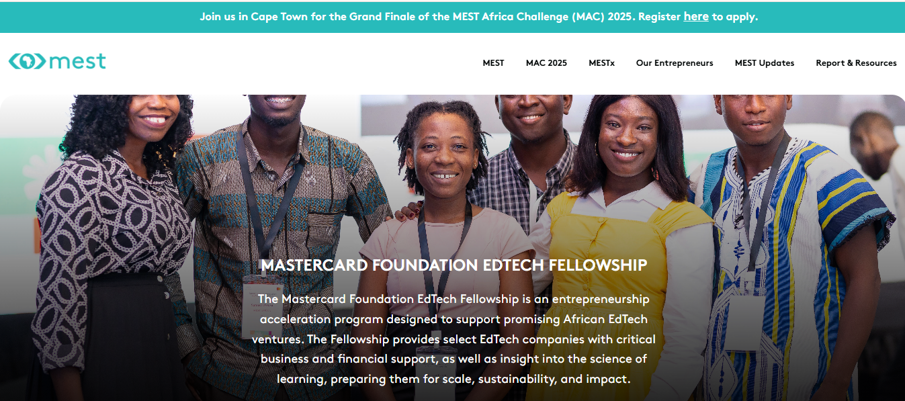Open the MAC 2025 page

click(546, 62)
